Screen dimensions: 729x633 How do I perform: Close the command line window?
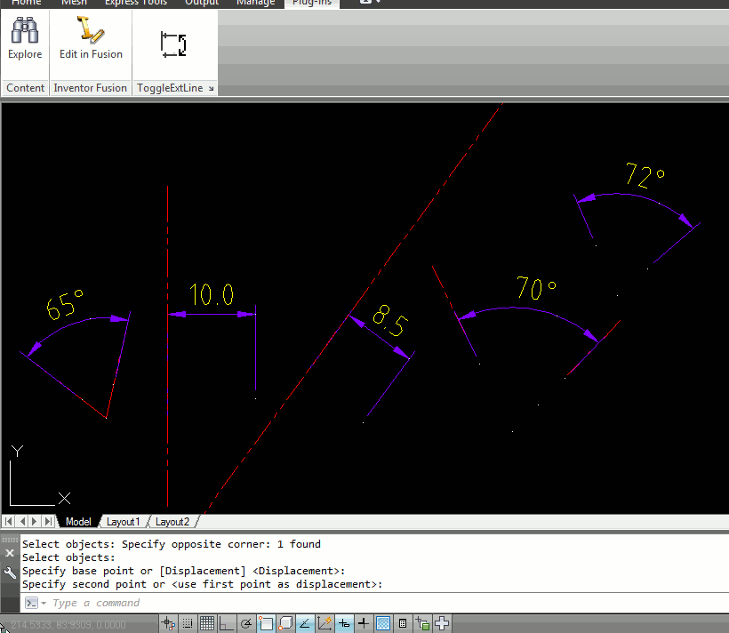pos(10,553)
